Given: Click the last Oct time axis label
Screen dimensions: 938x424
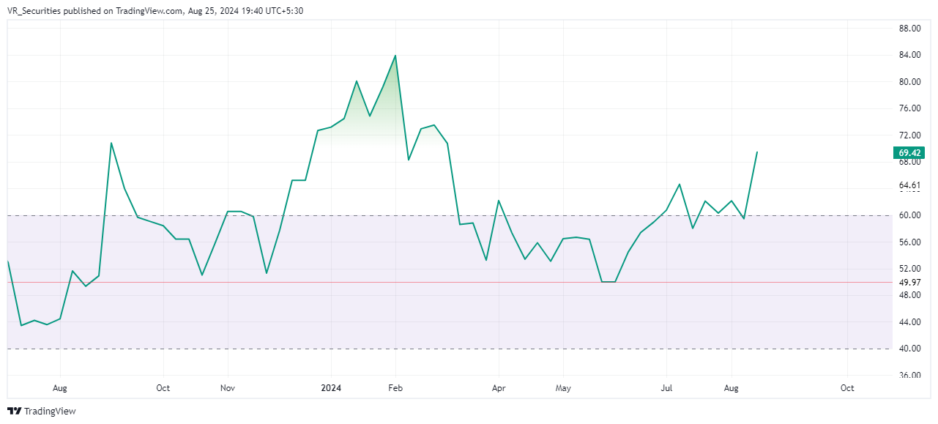Looking at the screenshot, I should [847, 388].
